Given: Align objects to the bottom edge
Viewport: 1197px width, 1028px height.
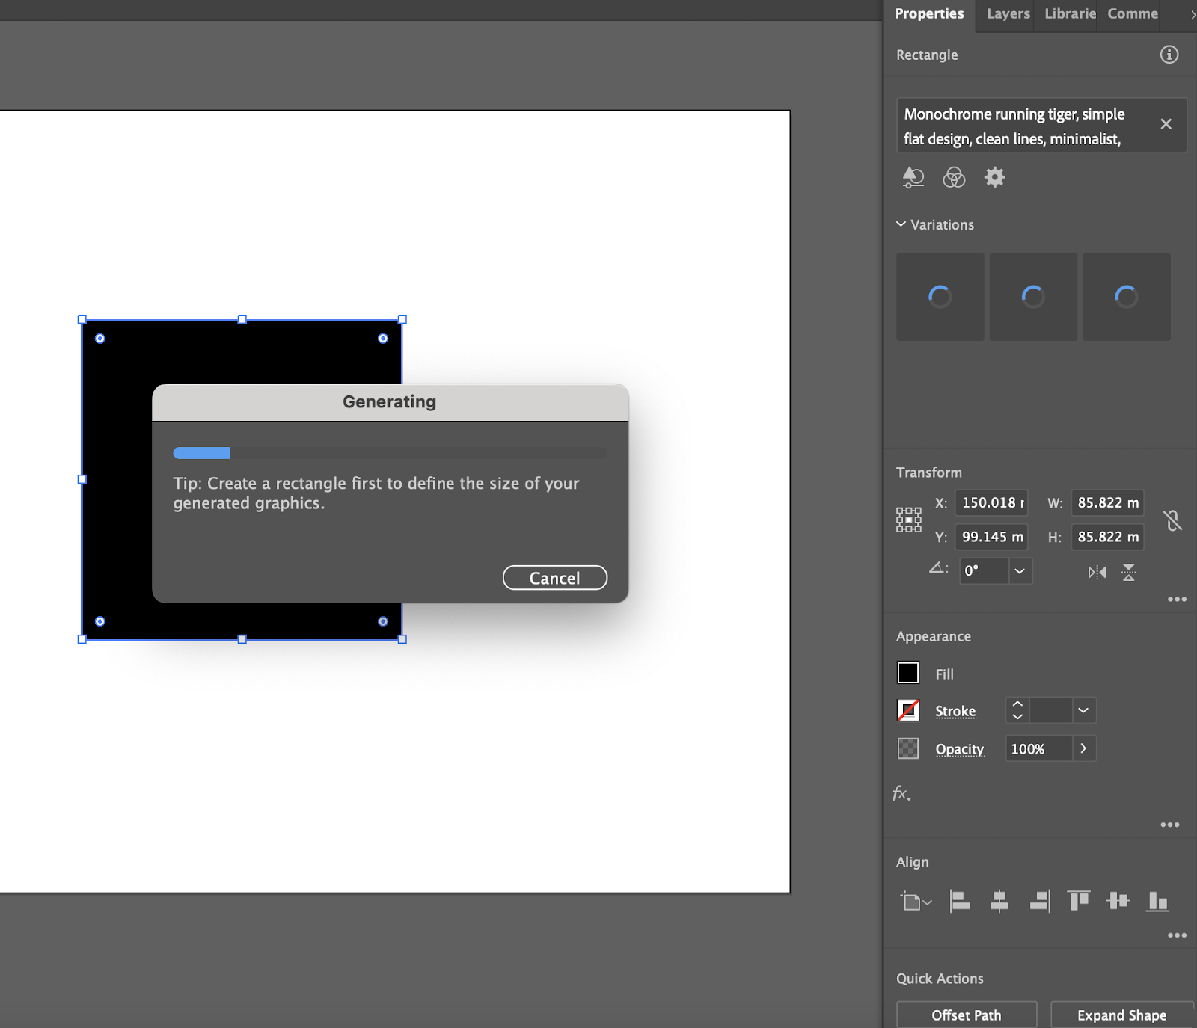Looking at the screenshot, I should coord(1157,902).
